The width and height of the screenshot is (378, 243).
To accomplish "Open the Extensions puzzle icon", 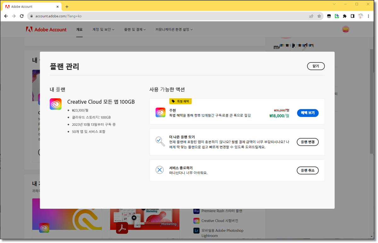I will (345, 16).
